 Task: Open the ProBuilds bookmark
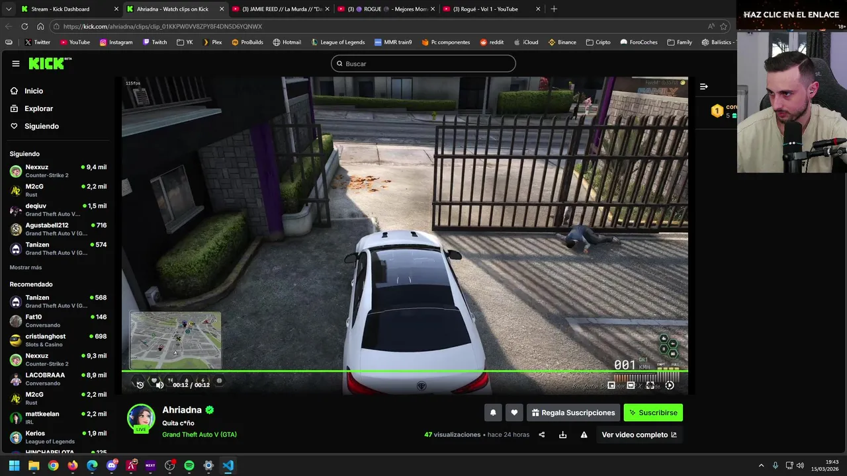[247, 42]
